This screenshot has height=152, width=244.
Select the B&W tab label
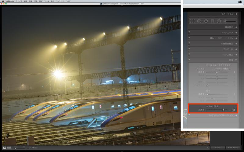click(x=231, y=38)
